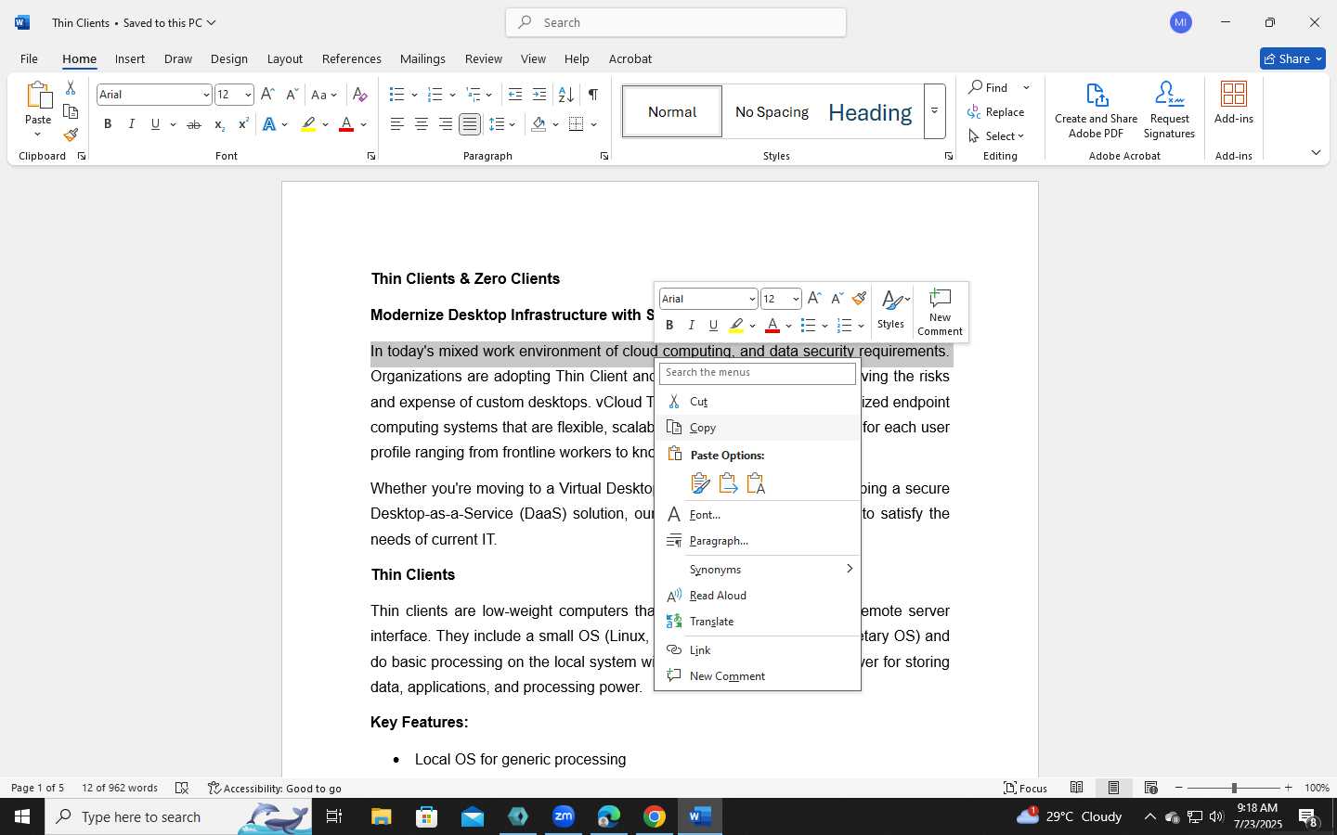The image size is (1337, 835).
Task: Open the Select dropdown in Editing group
Action: [x=996, y=135]
